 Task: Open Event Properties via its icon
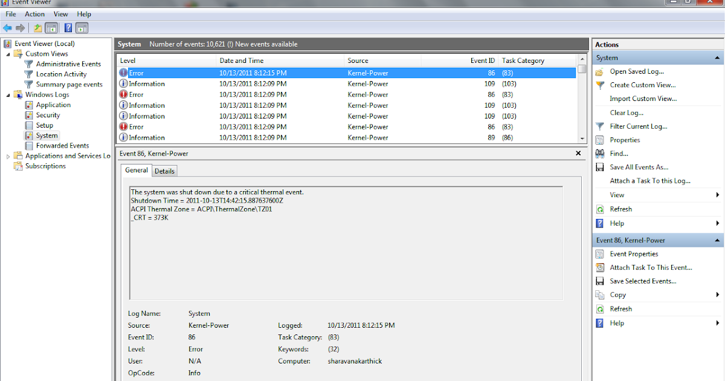click(x=601, y=253)
